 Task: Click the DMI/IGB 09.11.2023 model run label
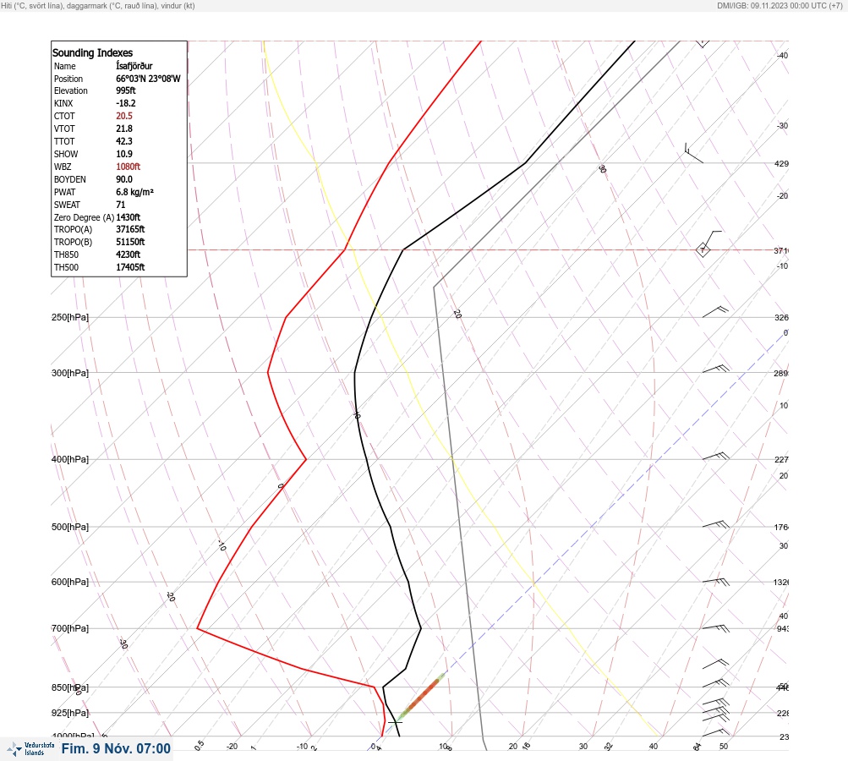coord(780,6)
